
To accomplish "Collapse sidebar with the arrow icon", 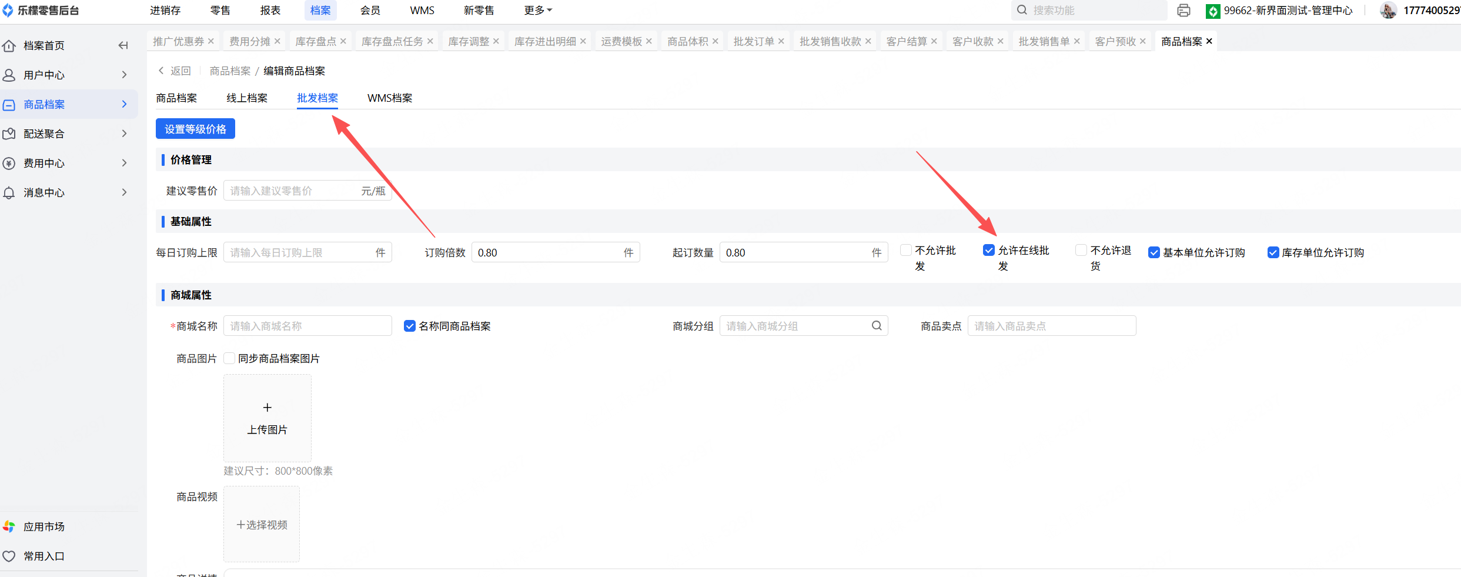I will pos(123,45).
